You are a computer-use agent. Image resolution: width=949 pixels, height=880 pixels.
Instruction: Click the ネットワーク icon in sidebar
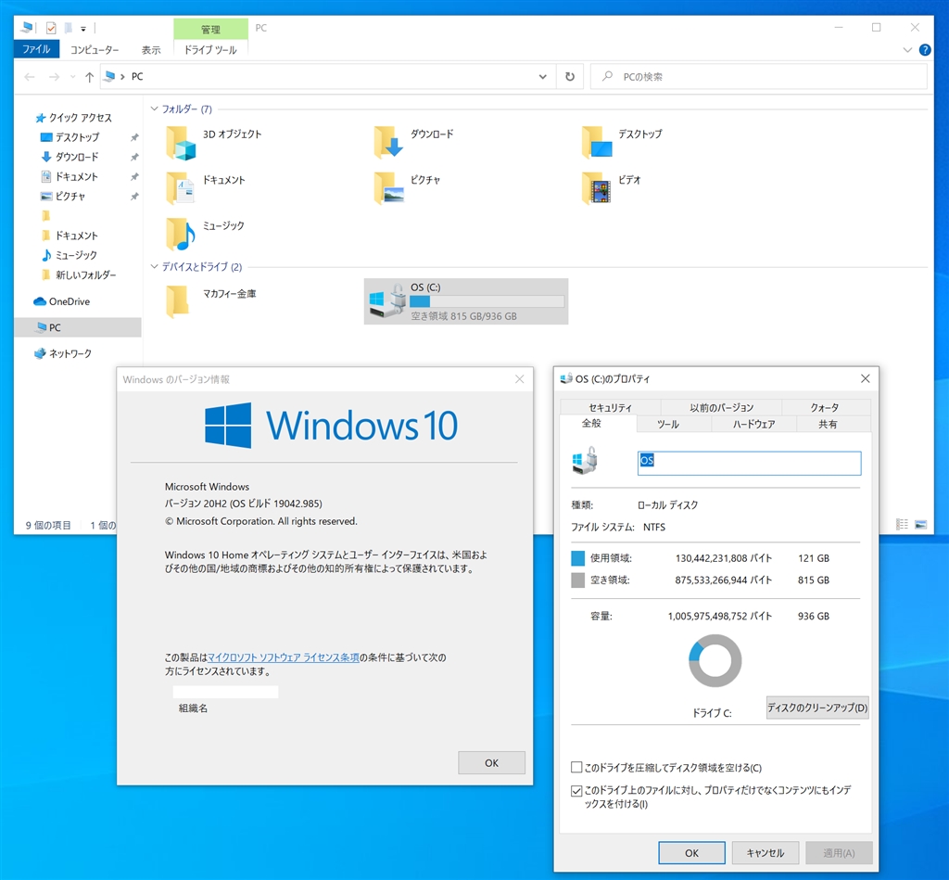pyautogui.click(x=40, y=353)
